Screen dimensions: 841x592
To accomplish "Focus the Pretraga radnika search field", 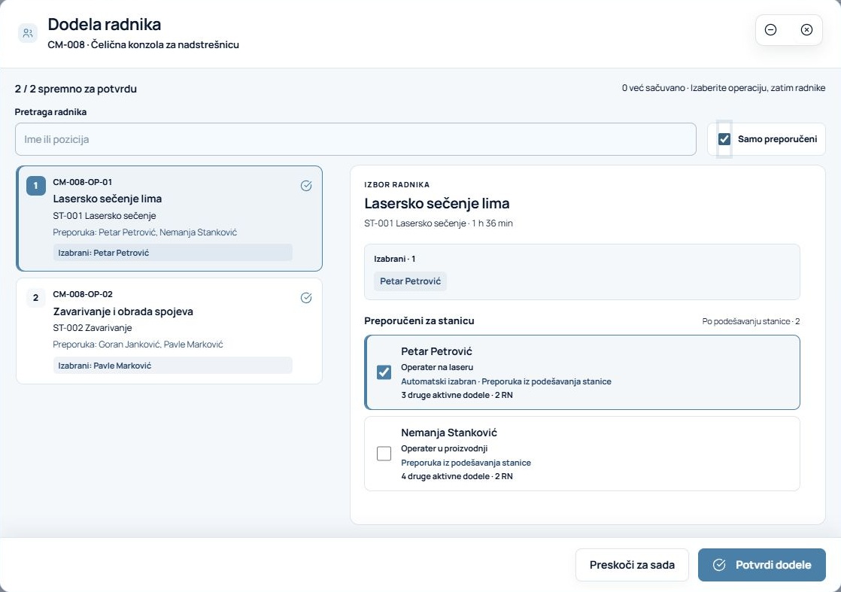I will pos(356,139).
